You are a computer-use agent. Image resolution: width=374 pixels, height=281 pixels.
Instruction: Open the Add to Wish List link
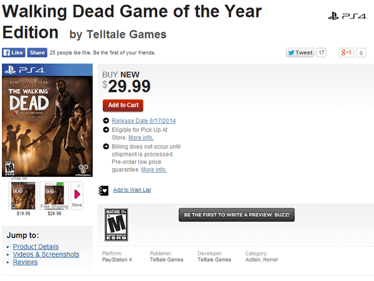(132, 190)
